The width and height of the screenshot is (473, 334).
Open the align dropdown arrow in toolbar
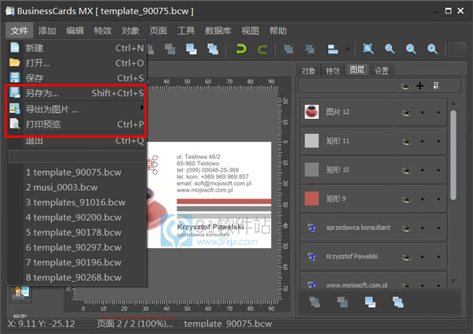[344, 49]
